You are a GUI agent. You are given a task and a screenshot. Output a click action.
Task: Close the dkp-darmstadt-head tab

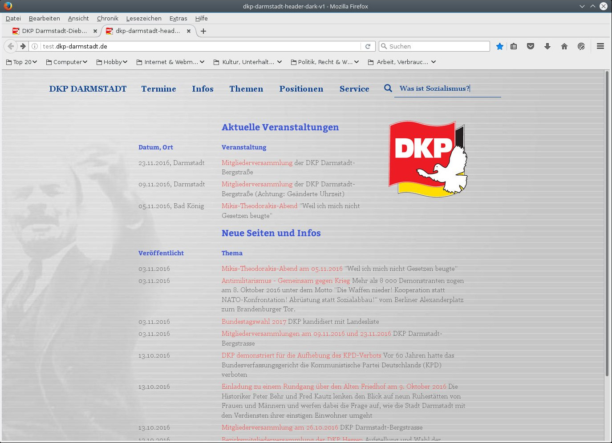(189, 31)
